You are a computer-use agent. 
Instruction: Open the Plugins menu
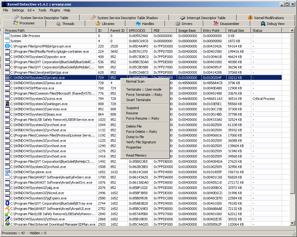55,10
